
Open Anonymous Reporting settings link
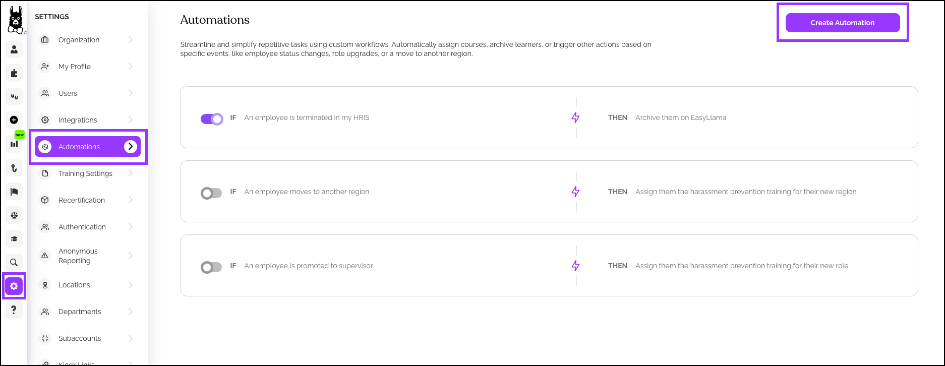[x=78, y=256]
